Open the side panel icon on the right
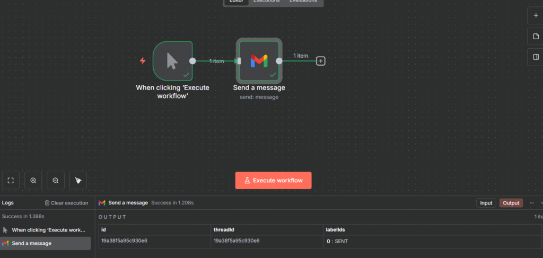Viewport: 543px width, 258px height. coord(536,57)
